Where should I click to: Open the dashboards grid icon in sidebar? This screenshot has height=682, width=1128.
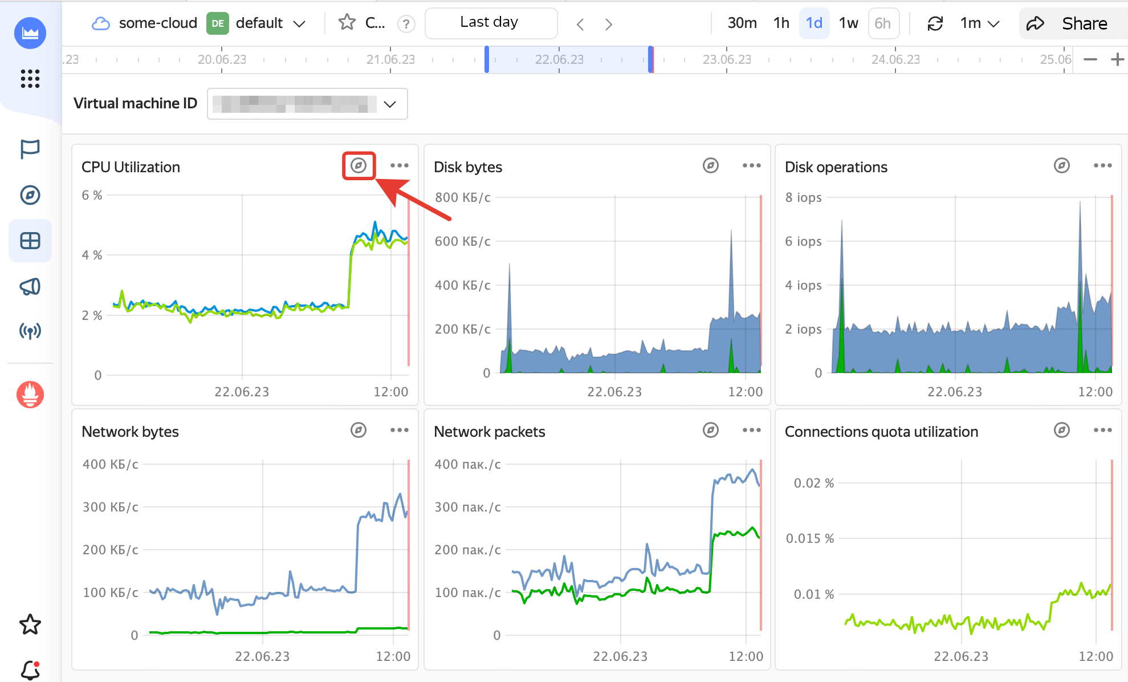tap(30, 241)
